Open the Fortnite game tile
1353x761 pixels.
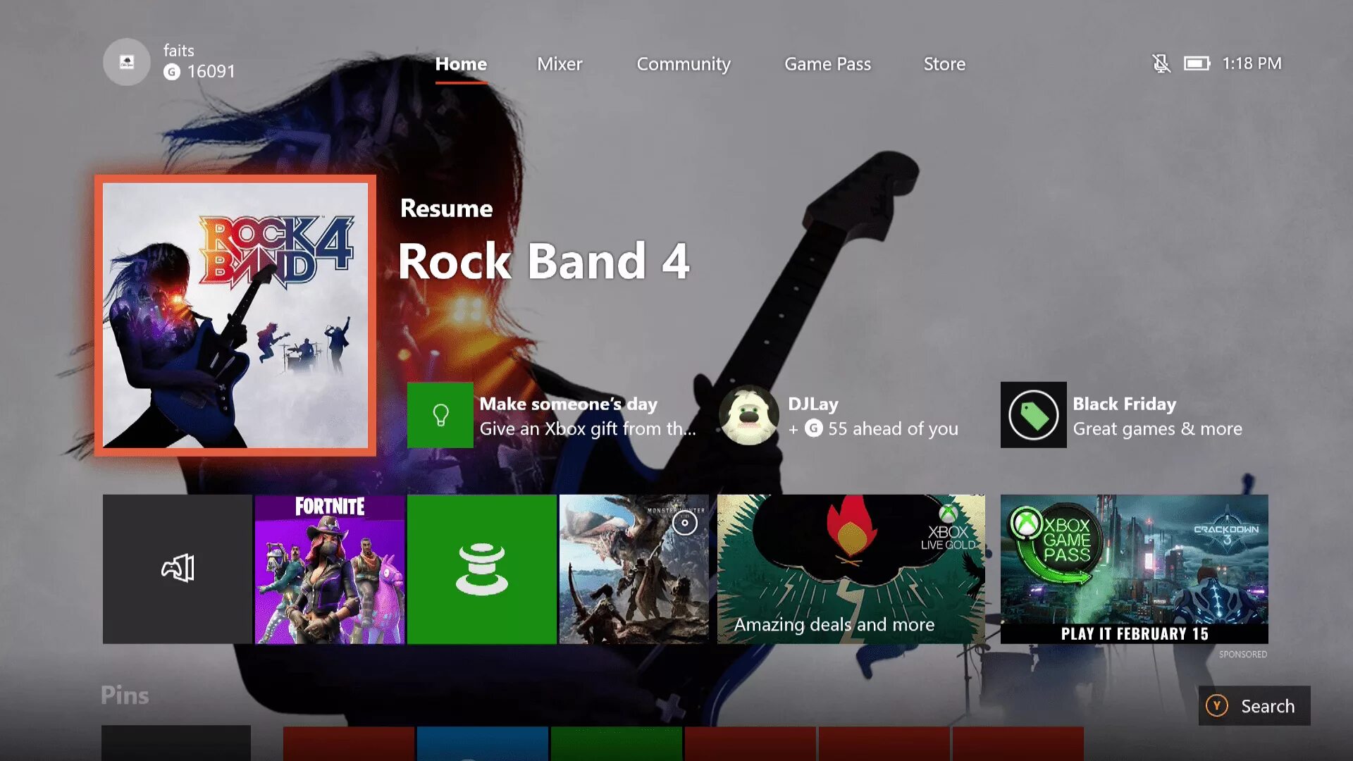(x=330, y=569)
